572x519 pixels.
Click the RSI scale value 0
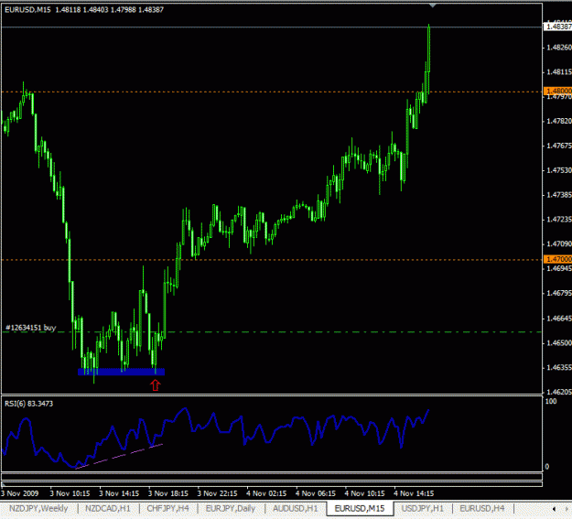[547, 467]
